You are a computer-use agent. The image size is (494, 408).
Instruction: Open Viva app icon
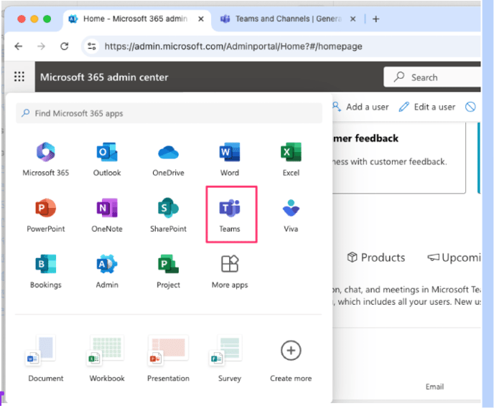291,208
